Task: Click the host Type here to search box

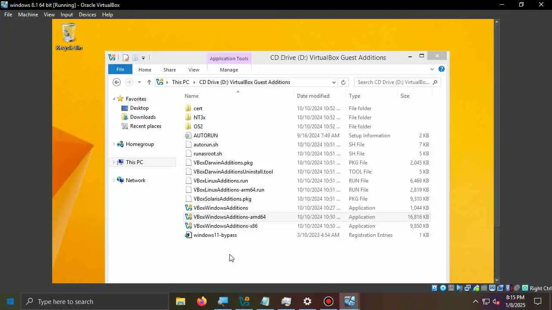Action: click(95, 301)
